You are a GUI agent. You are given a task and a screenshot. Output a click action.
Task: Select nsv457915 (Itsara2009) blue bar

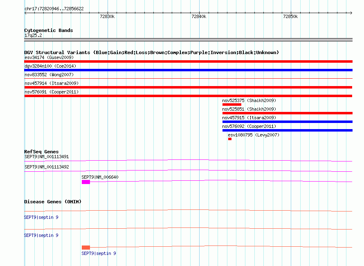coord(288,122)
